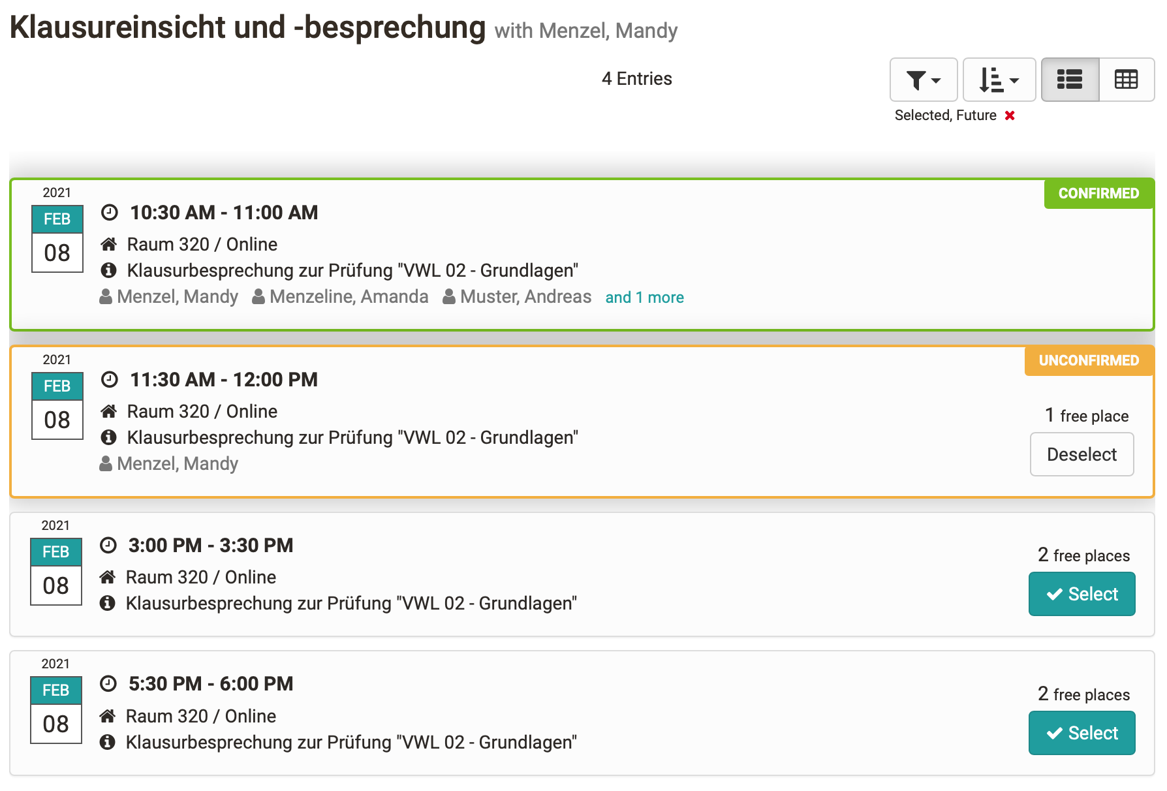Open the sort order dropdown

pos(999,80)
